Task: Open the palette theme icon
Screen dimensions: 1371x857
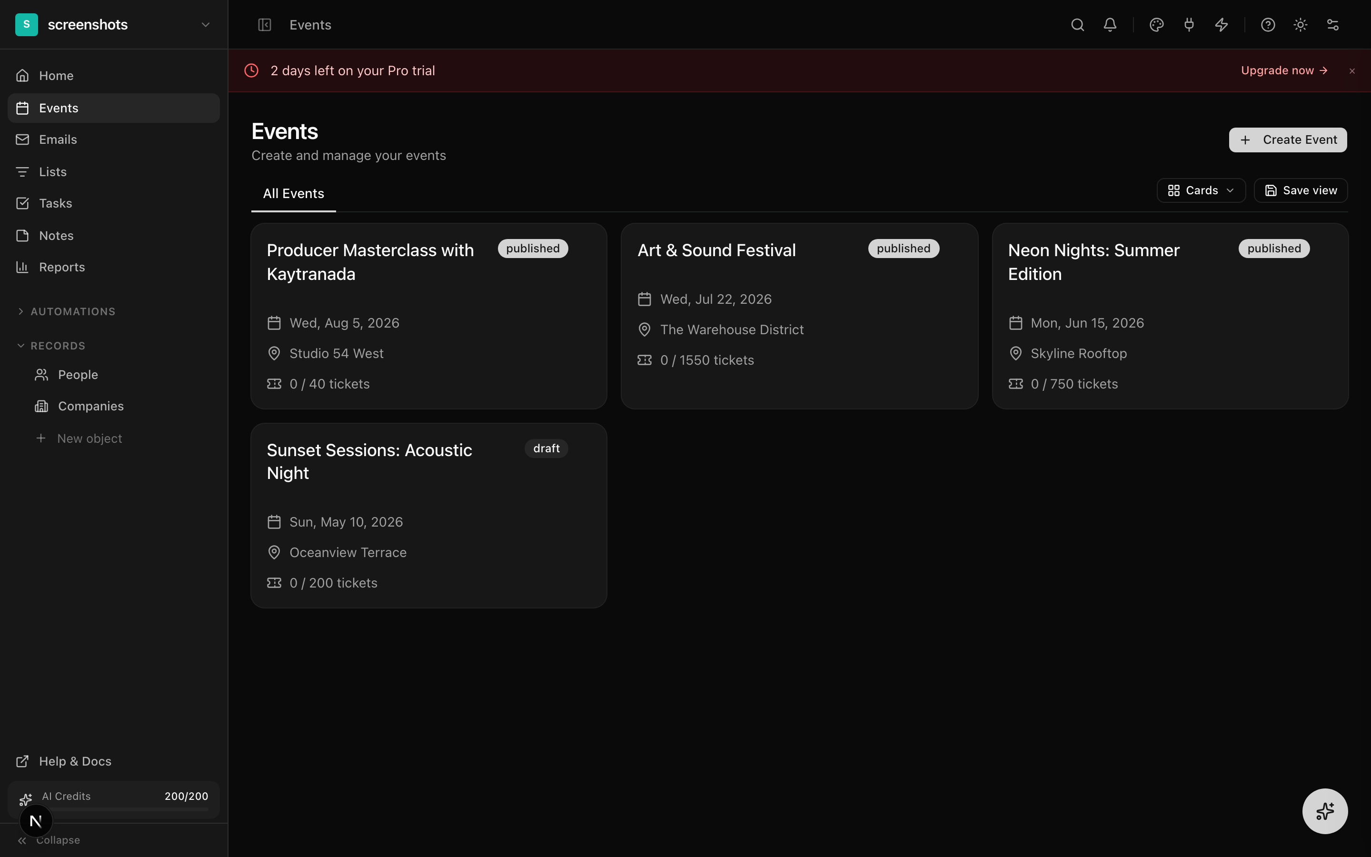Action: [x=1156, y=25]
